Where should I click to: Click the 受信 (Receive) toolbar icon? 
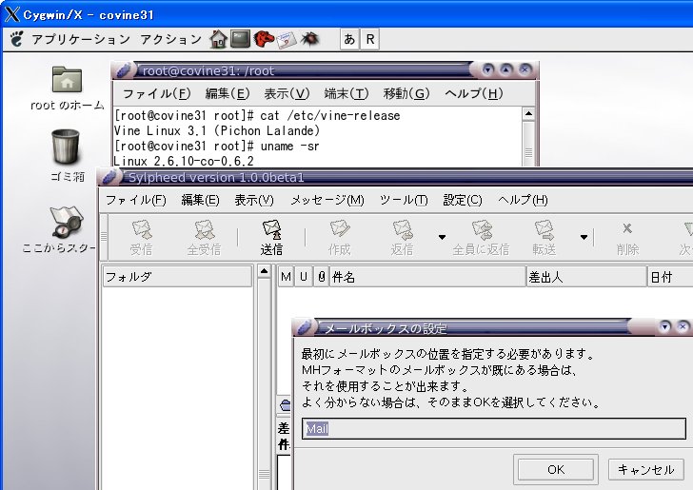coord(141,237)
